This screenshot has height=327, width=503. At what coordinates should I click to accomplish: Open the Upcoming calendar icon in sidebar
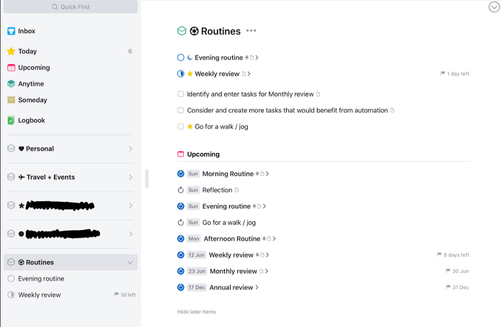point(11,68)
